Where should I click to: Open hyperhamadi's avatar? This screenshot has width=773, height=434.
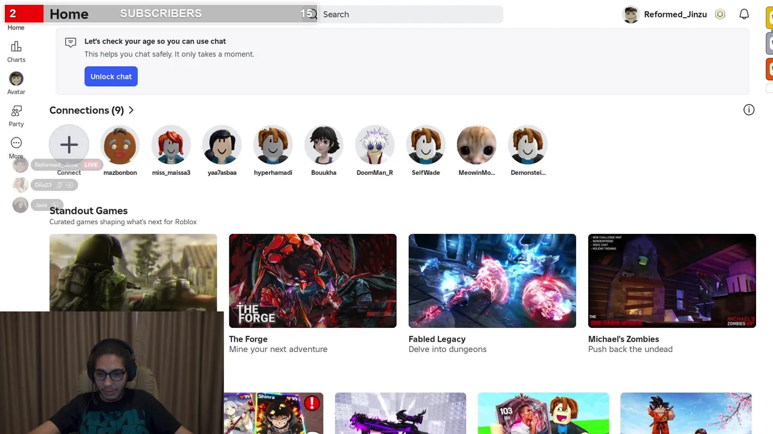(273, 145)
